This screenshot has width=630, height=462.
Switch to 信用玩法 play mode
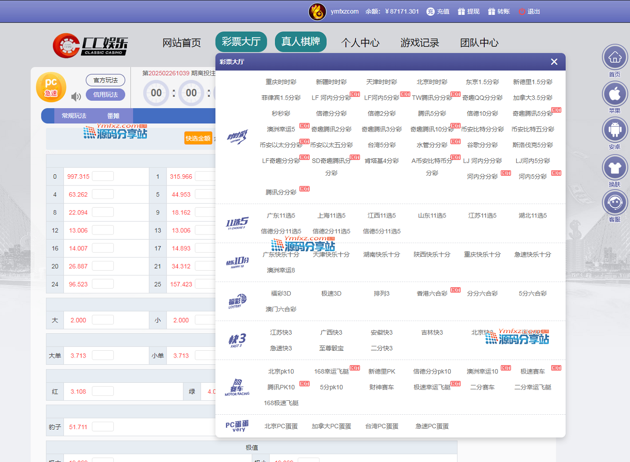105,95
